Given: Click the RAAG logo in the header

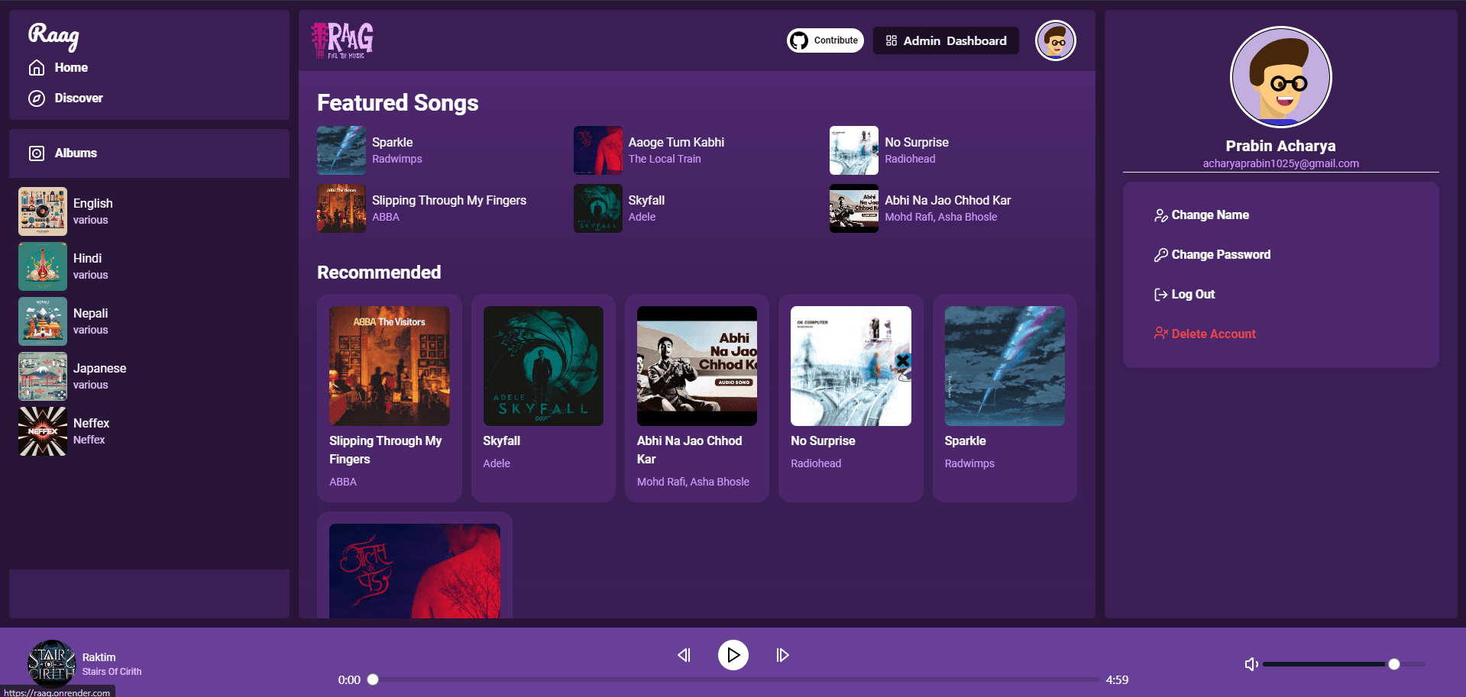Looking at the screenshot, I should 342,40.
